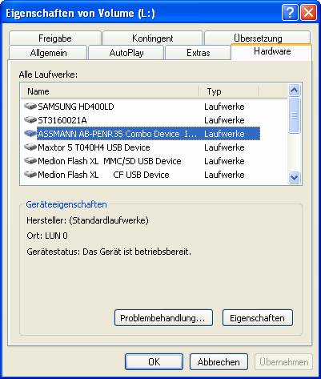
Task: Open device Eigenschaften button
Action: [x=258, y=318]
